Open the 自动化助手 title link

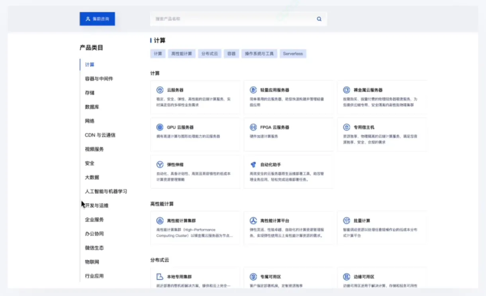point(271,165)
